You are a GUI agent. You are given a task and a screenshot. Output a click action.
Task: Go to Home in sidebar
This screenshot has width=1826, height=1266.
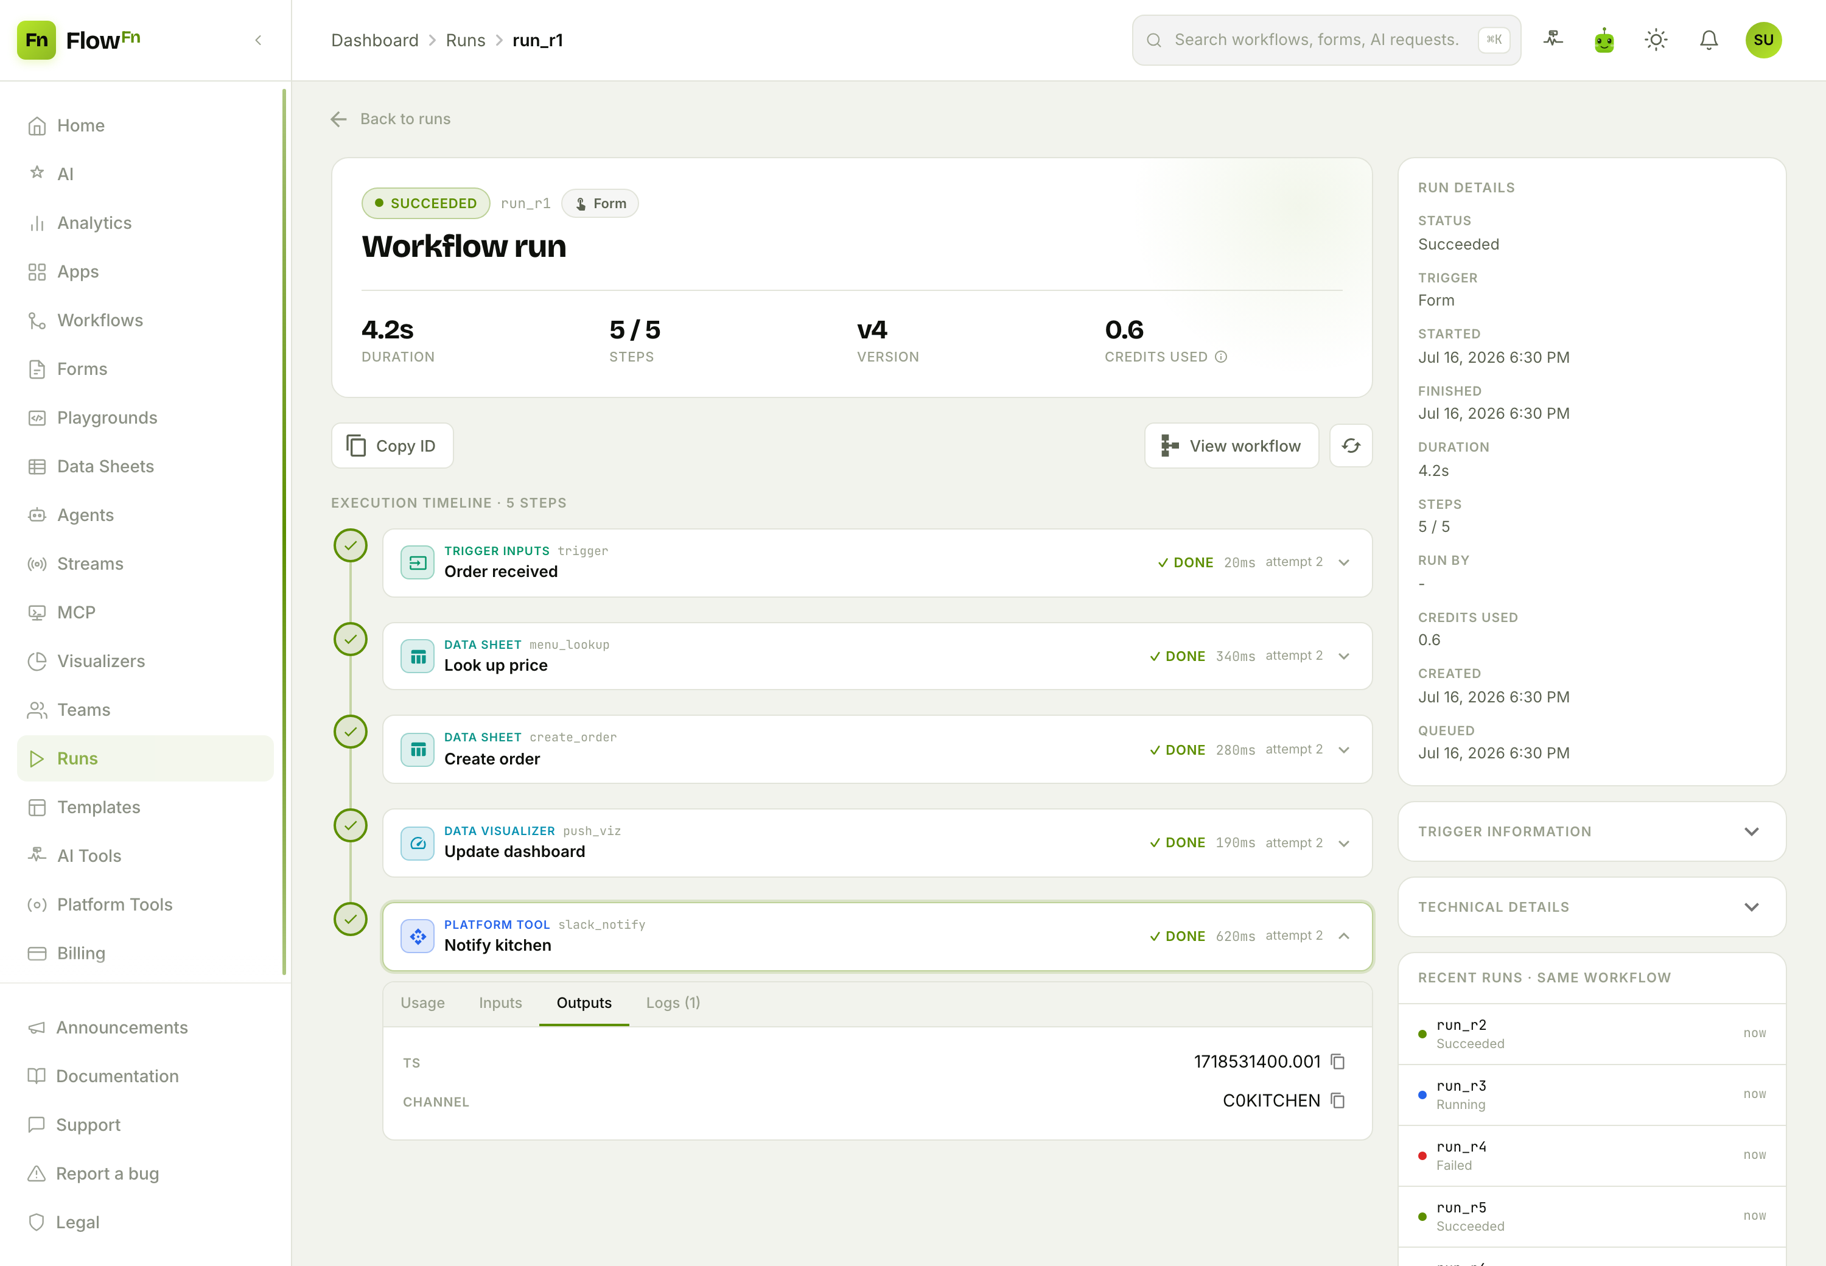(145, 125)
